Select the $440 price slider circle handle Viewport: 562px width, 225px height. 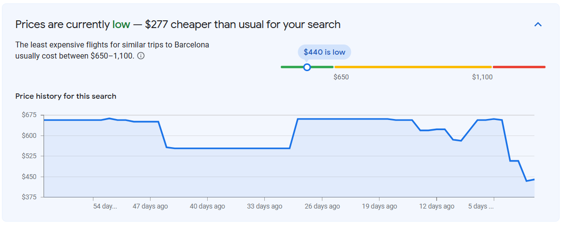click(x=307, y=67)
